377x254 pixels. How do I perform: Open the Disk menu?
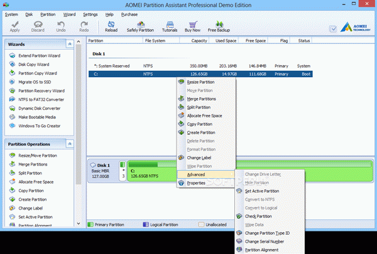[x=29, y=14]
